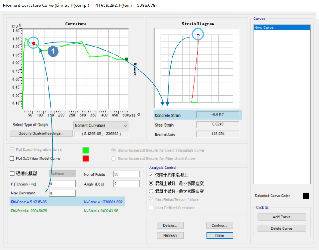
Task: Click the No. of Points input field
Action: pos(127,174)
